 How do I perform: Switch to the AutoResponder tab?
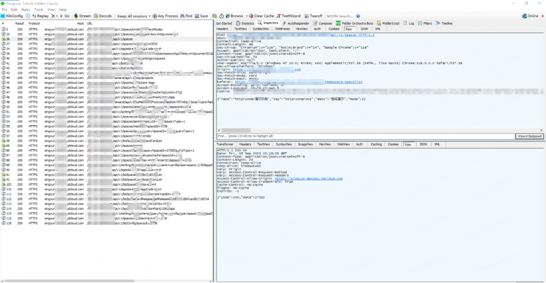coord(296,23)
